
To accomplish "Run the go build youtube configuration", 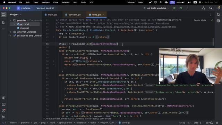I will click(x=174, y=8).
